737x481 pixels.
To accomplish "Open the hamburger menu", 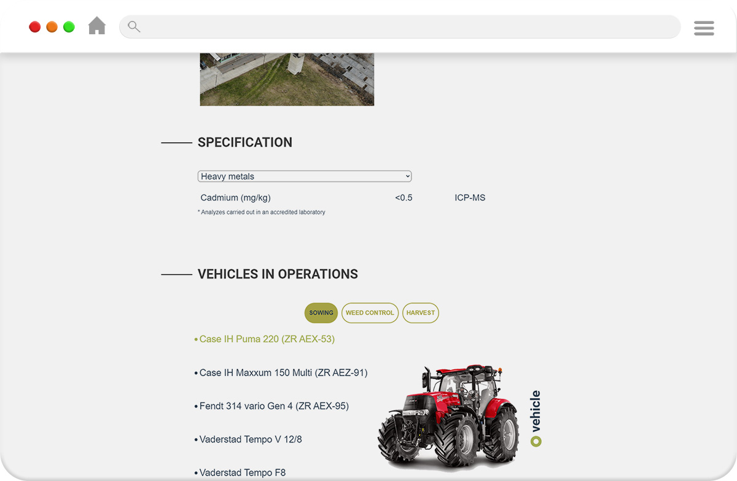I will pos(704,28).
